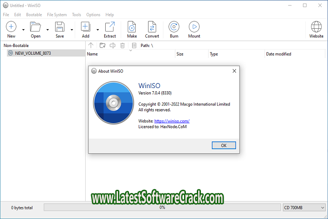This screenshot has height=219, width=328.
Task: Expand the dropdown arrow beside Add
Action: pos(97,30)
